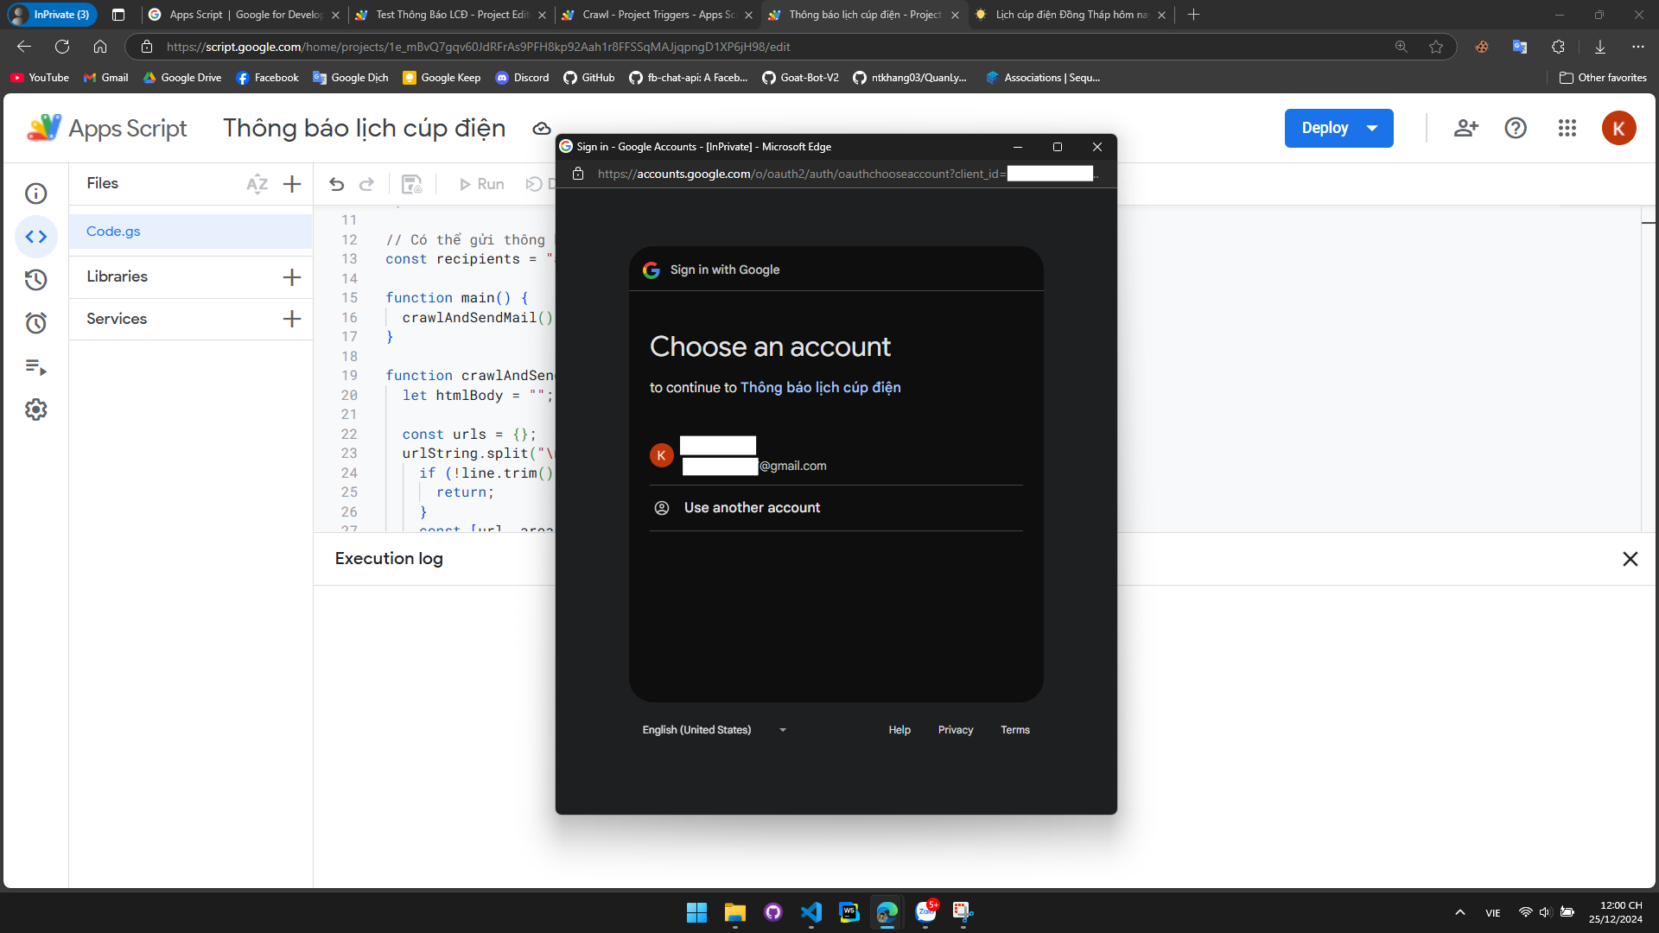Viewport: 1659px width, 933px height.
Task: Add a library with the plus button
Action: (x=292, y=277)
